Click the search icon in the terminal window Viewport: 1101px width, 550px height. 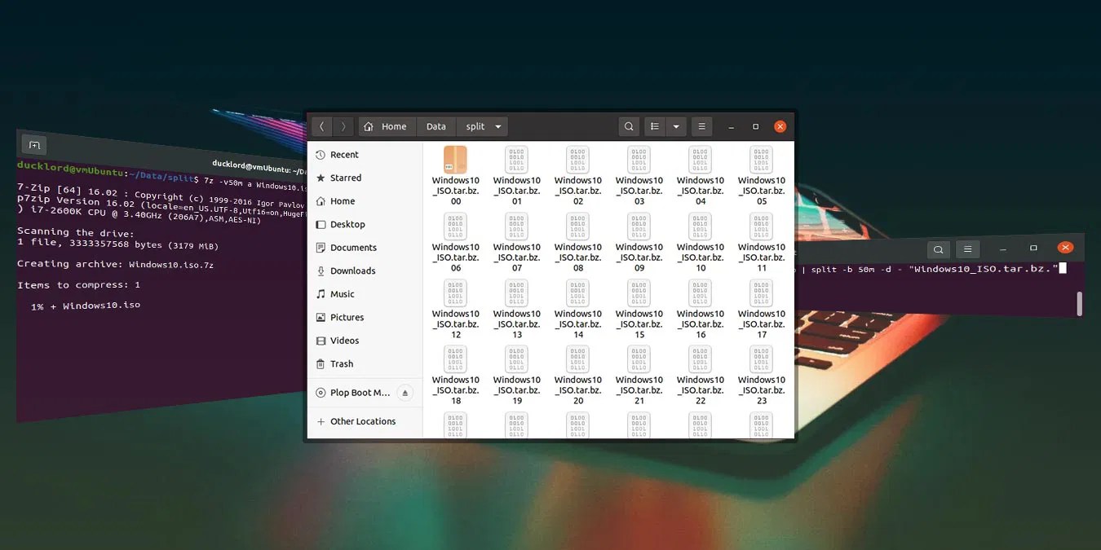[x=938, y=249]
